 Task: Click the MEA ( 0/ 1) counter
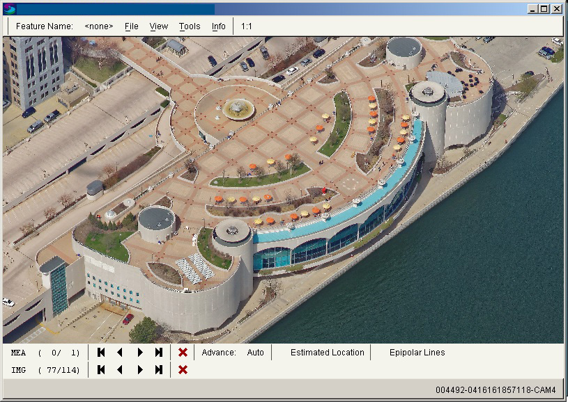pyautogui.click(x=45, y=353)
